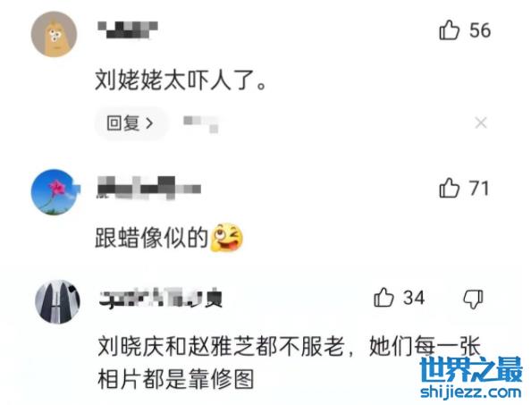Dislike the comment about 刘晓庆和赵雅芝
This screenshot has width=531, height=405.
(x=473, y=299)
